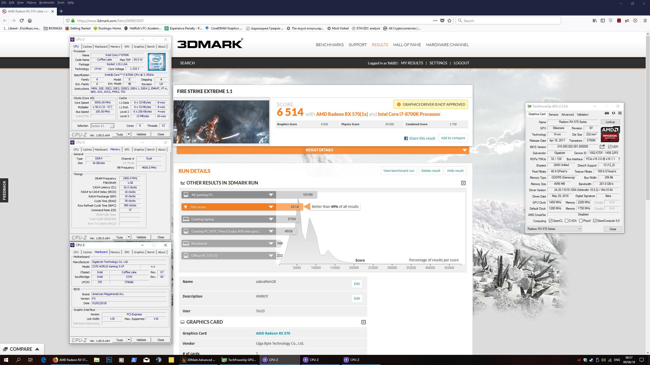Open the Bookmarks menu in Firefox
The width and height of the screenshot is (650, 365).
click(47, 3)
